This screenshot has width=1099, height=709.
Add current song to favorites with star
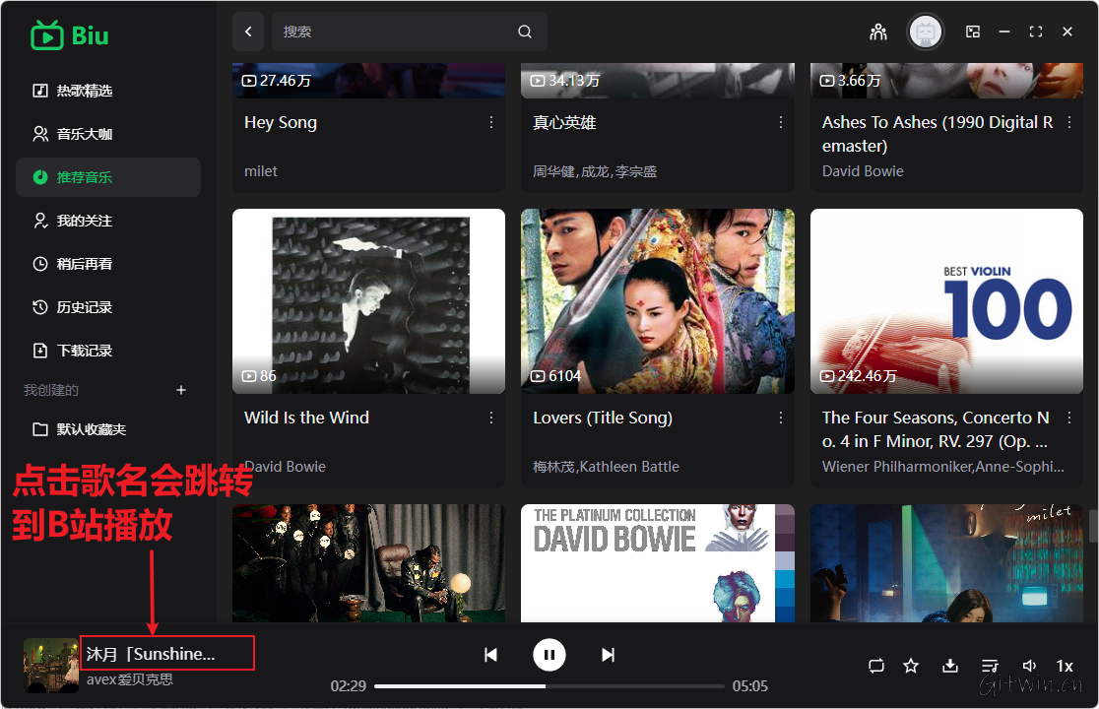click(911, 666)
